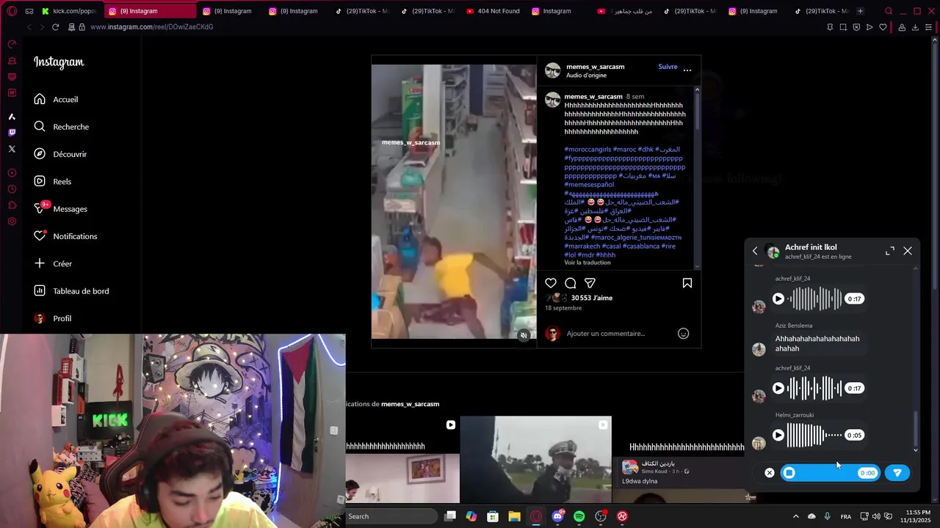Open X (Twitter) in Opera sidebar
Viewport: 940px width, 528px height.
(x=12, y=149)
